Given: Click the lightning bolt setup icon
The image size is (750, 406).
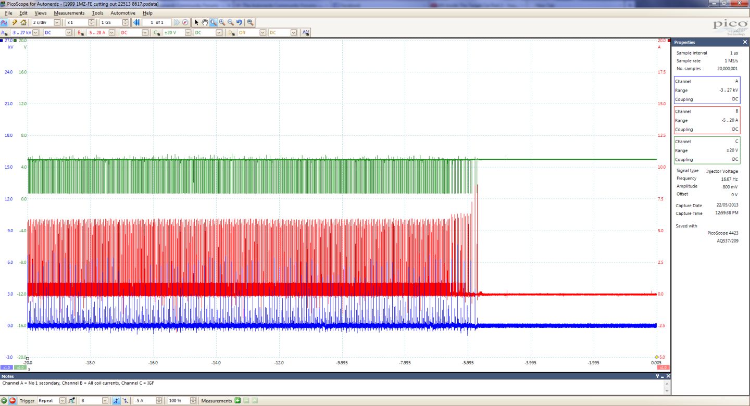Looking at the screenshot, I should click(x=15, y=22).
